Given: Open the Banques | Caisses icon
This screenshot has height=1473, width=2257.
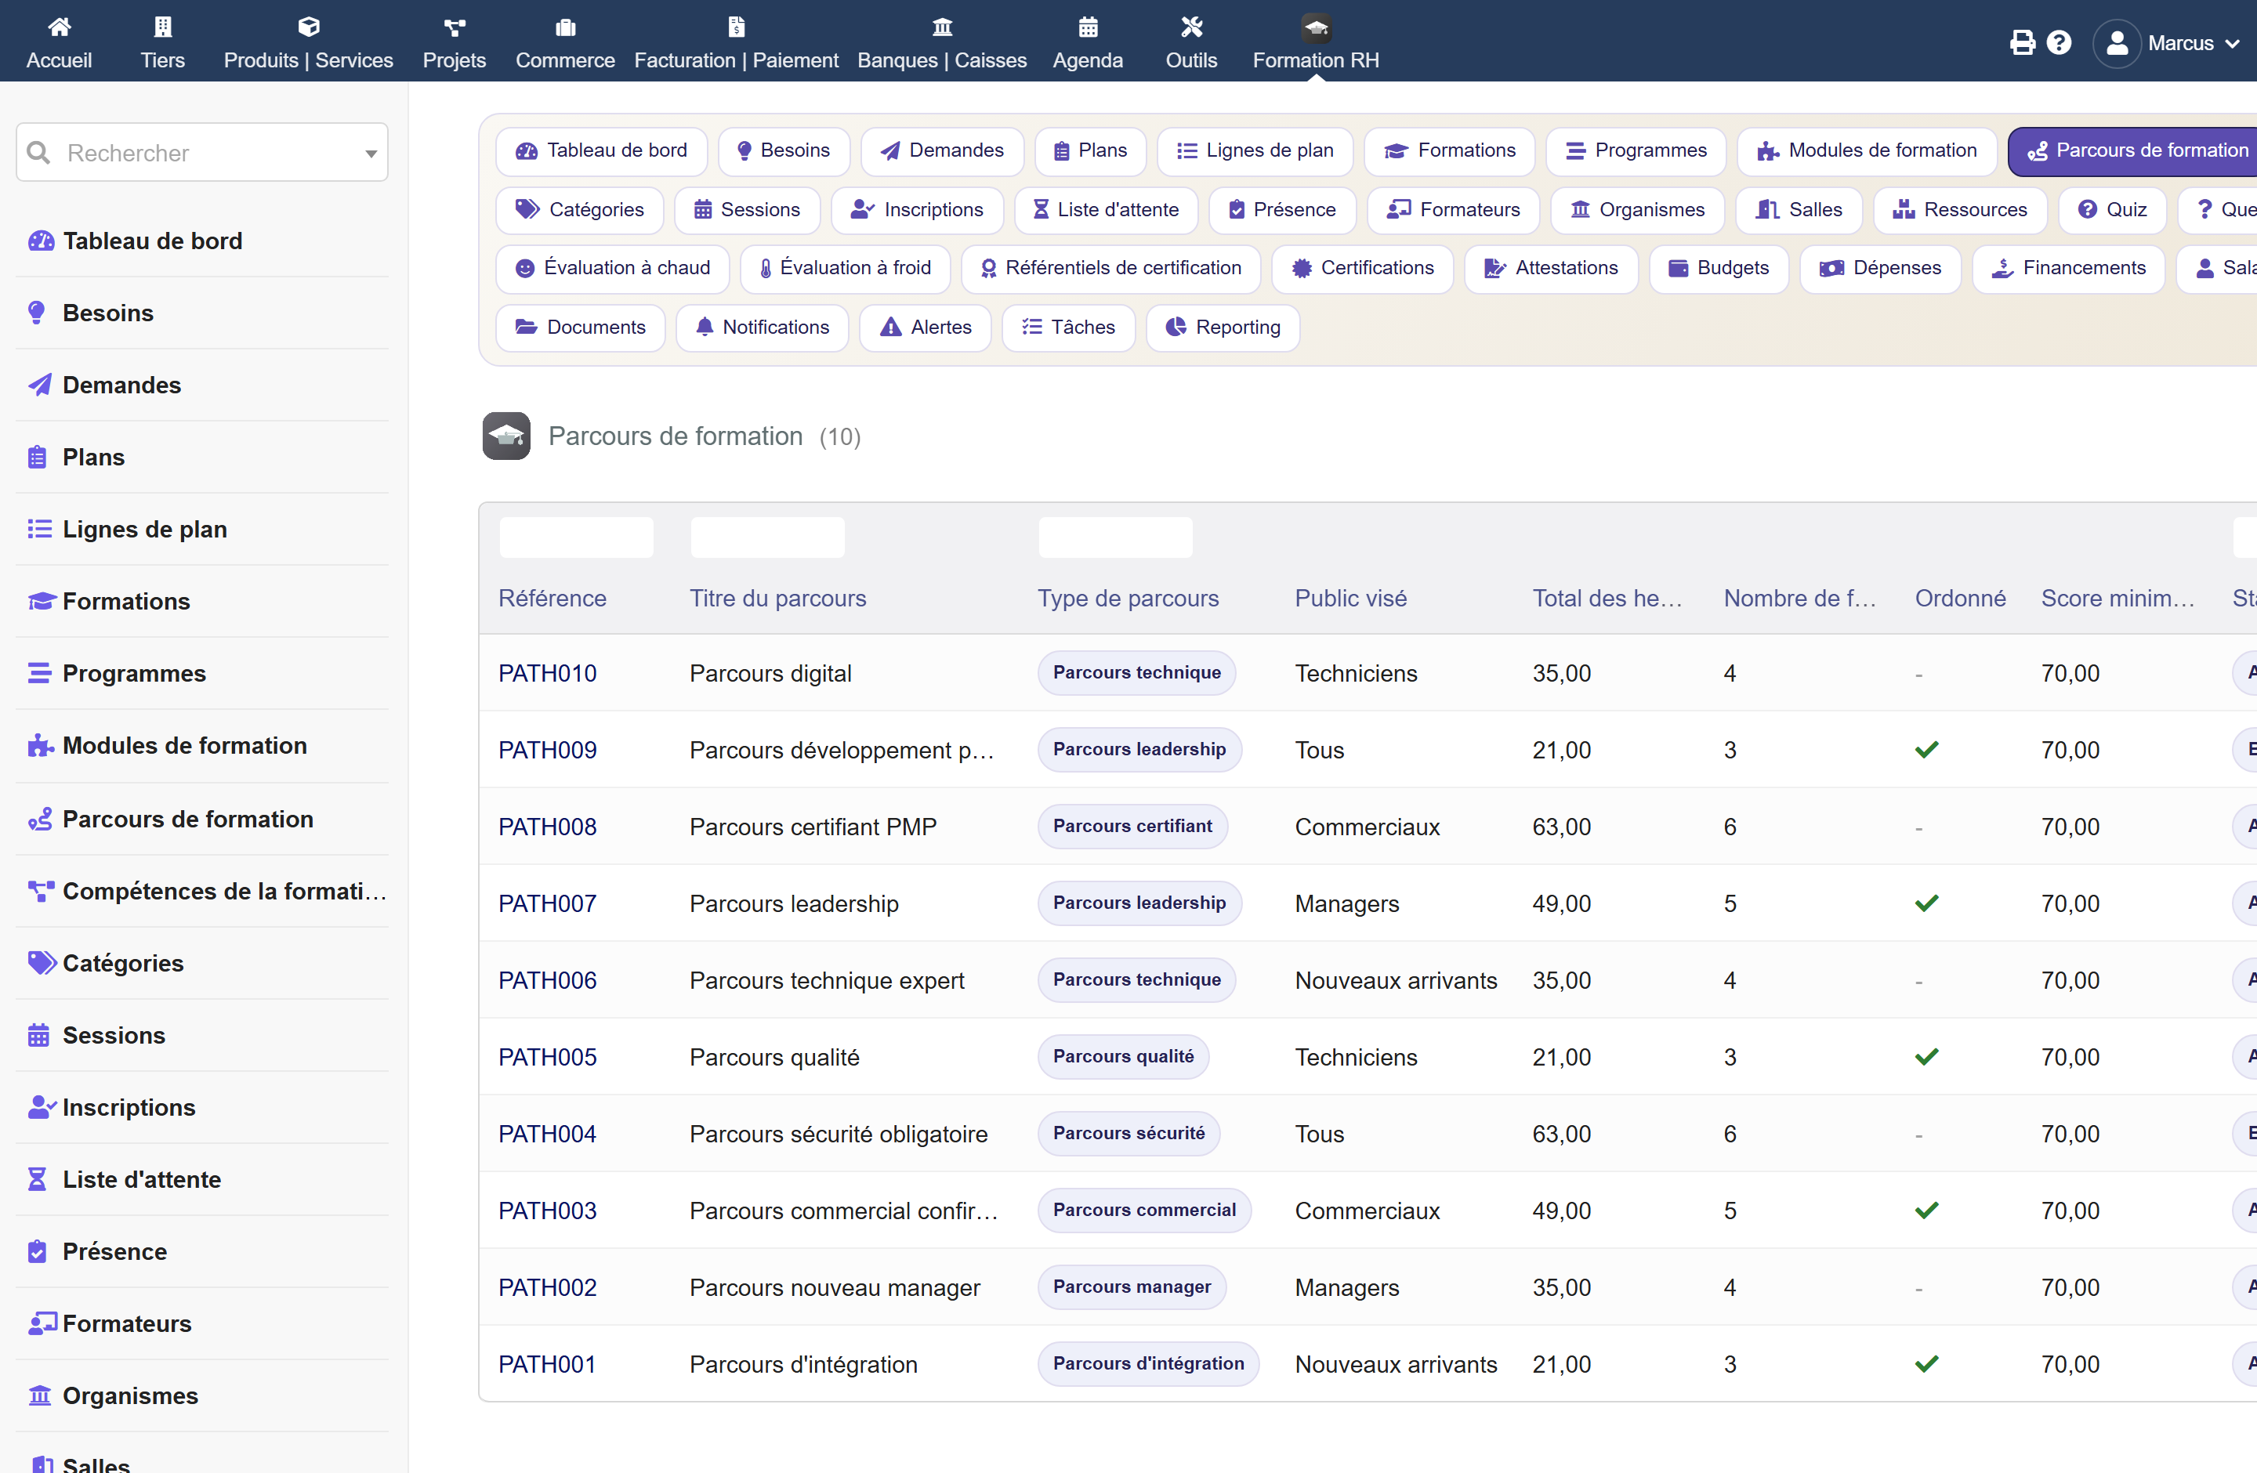Looking at the screenshot, I should (x=942, y=27).
